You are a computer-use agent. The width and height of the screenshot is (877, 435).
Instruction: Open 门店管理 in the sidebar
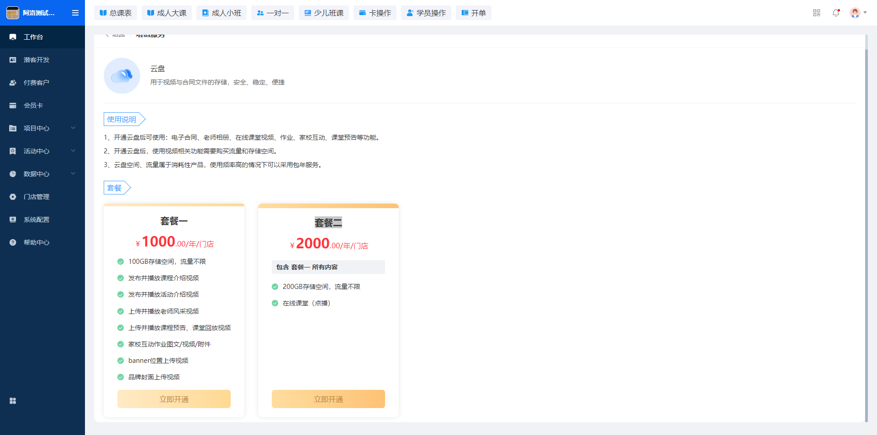click(x=37, y=197)
